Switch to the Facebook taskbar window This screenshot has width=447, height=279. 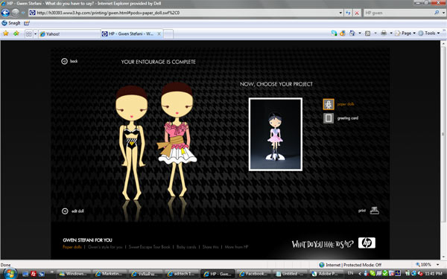pyautogui.click(x=254, y=274)
